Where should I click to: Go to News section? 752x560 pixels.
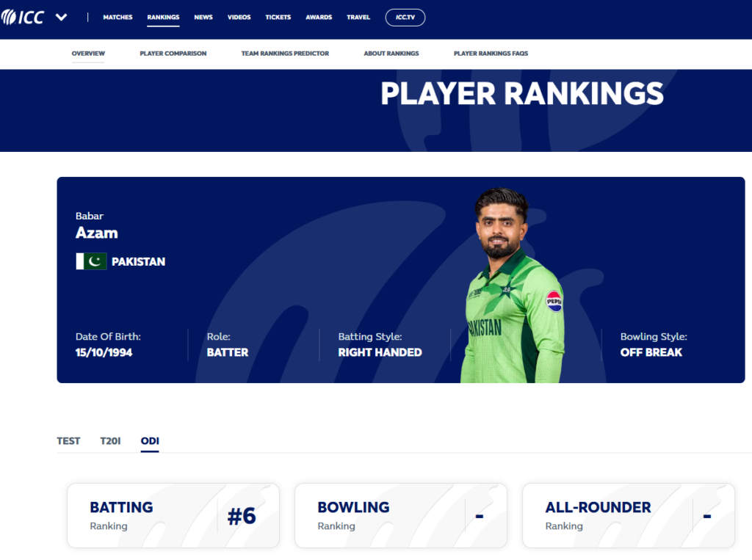coord(203,17)
